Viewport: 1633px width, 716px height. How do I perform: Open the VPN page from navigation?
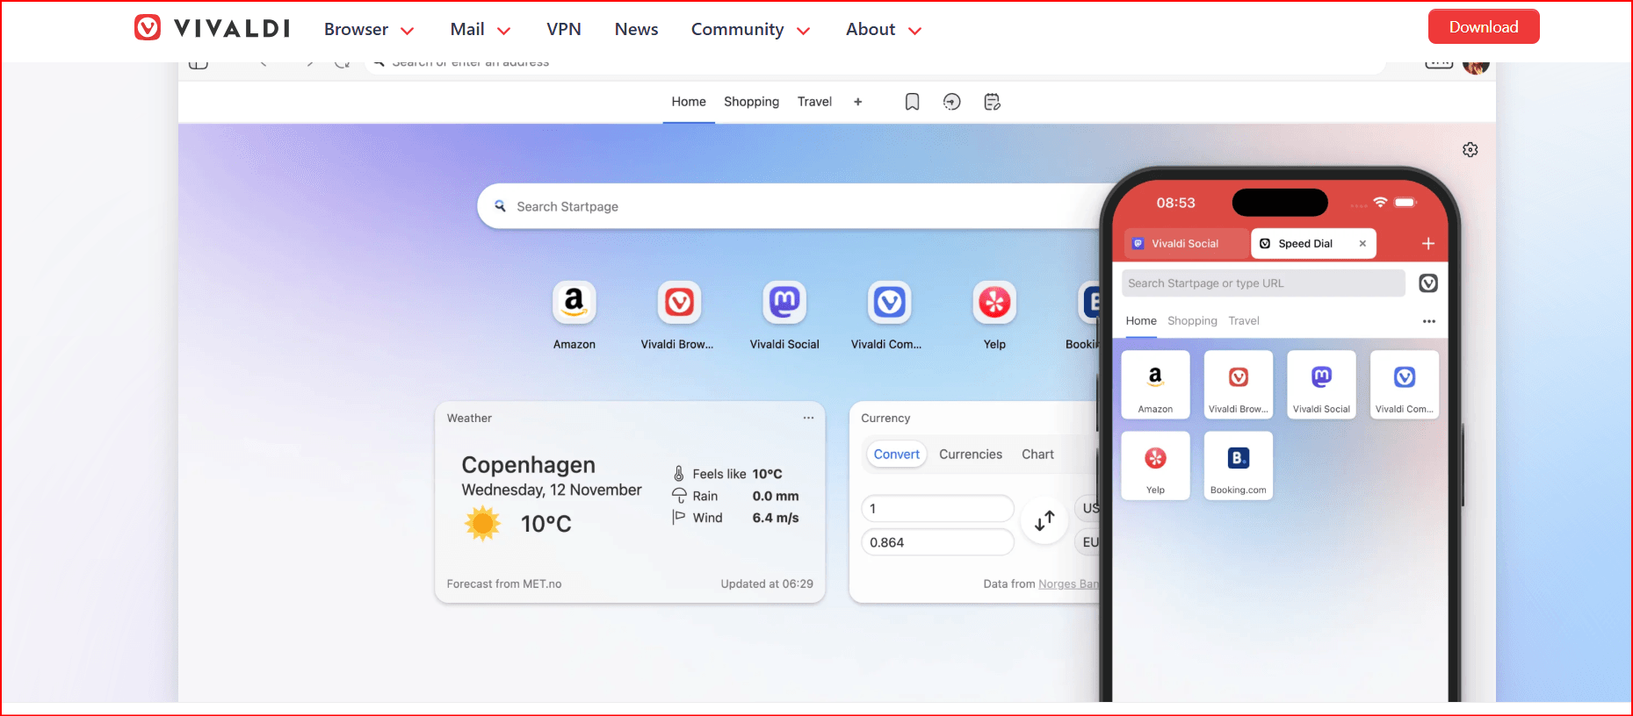tap(563, 30)
